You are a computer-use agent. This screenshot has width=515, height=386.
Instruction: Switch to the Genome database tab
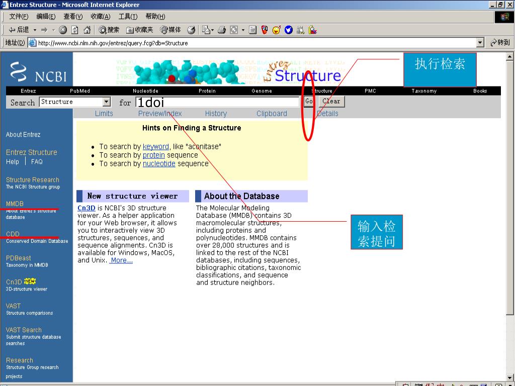[x=262, y=91]
